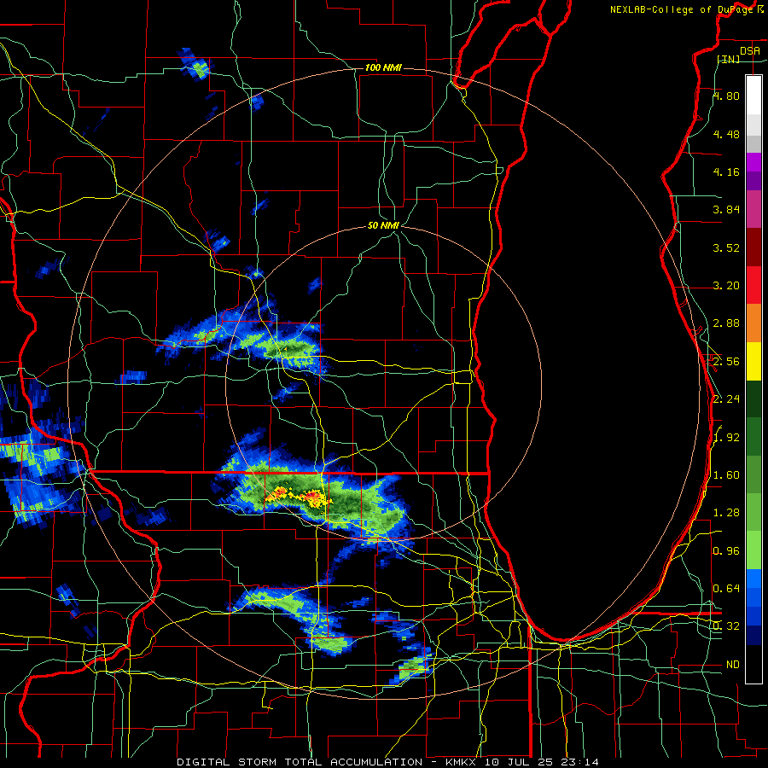Click the 1.92 legend value

click(x=726, y=438)
